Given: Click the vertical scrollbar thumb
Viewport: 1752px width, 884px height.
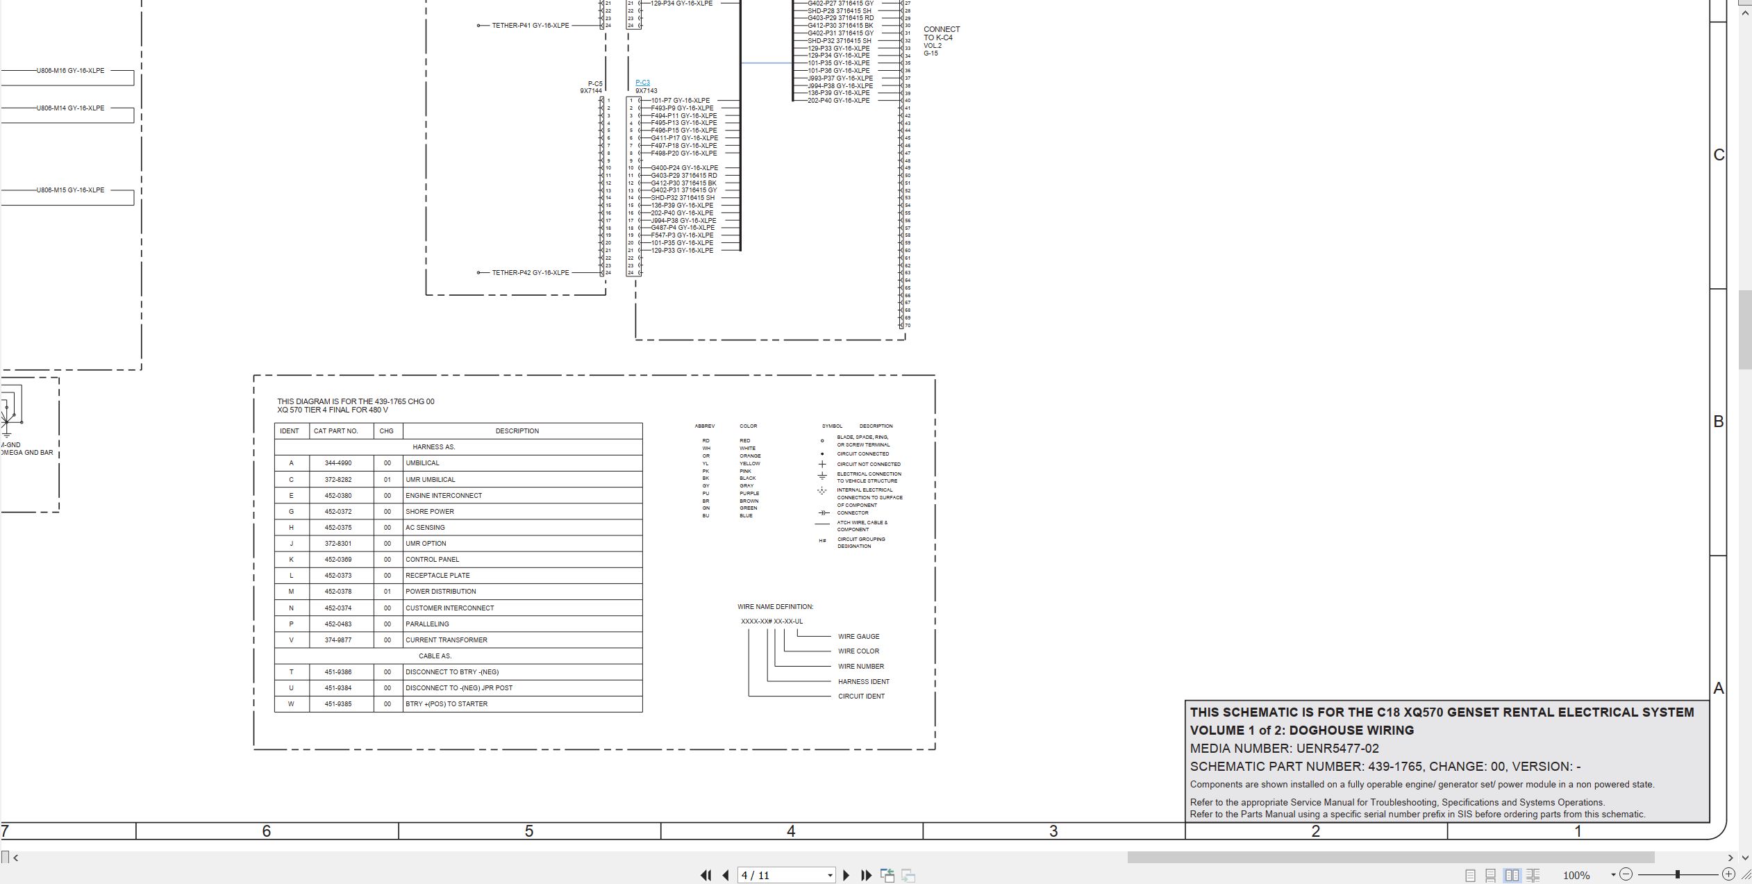Looking at the screenshot, I should pos(1745,331).
